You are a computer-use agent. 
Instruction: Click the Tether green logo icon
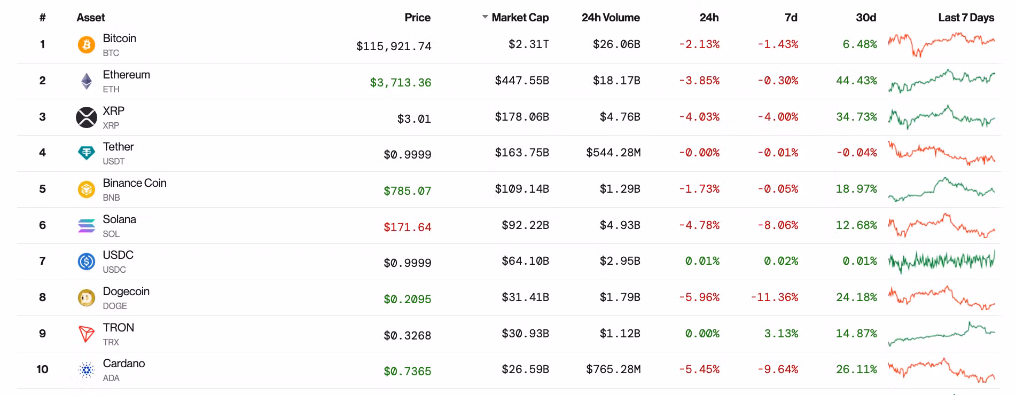point(86,153)
